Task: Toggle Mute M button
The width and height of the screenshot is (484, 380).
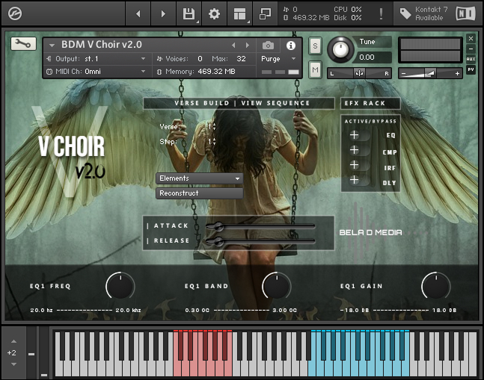Action: coord(315,70)
